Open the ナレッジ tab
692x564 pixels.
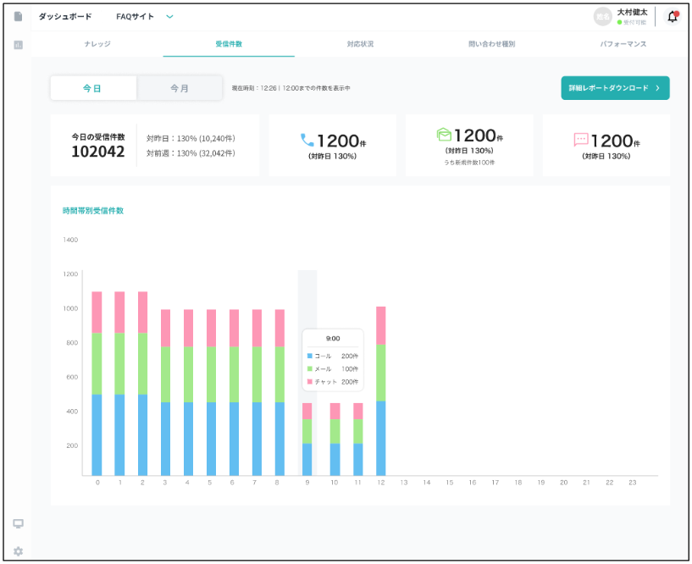(97, 43)
